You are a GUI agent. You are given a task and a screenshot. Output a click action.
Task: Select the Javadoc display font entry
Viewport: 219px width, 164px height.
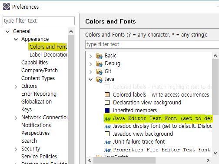(162, 126)
